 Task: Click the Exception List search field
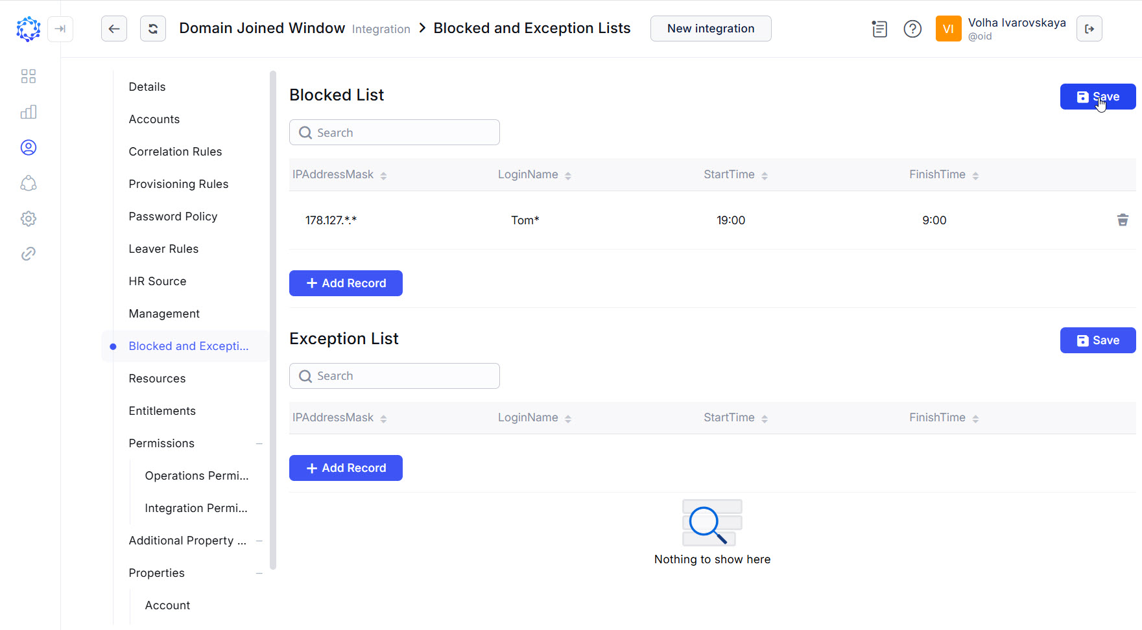point(394,376)
